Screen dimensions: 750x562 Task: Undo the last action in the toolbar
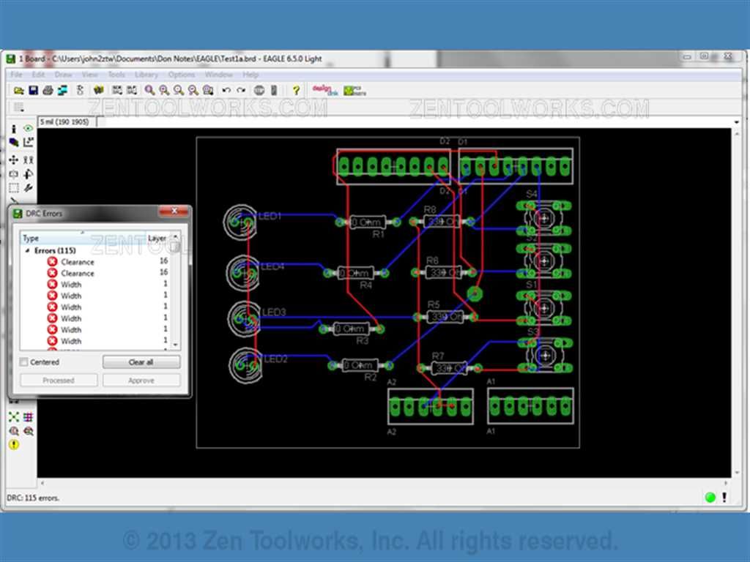click(x=226, y=90)
